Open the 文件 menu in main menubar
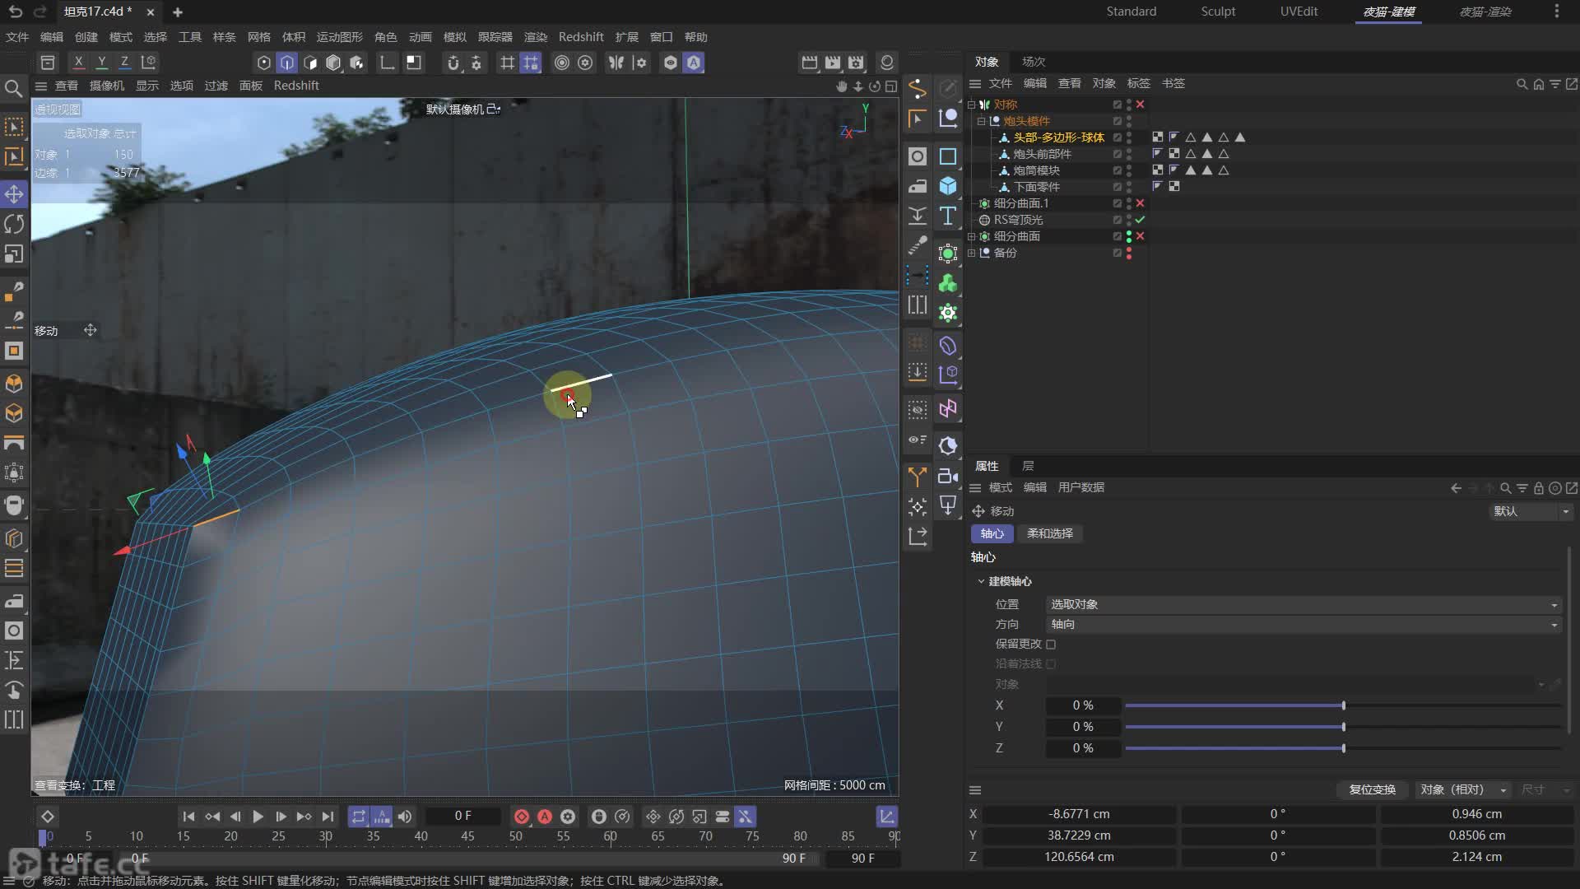The height and width of the screenshot is (889, 1580). (17, 37)
